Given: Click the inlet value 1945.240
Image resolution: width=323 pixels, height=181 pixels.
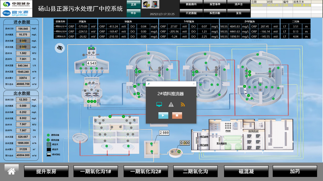Looking at the screenshot, I should tap(23, 72).
